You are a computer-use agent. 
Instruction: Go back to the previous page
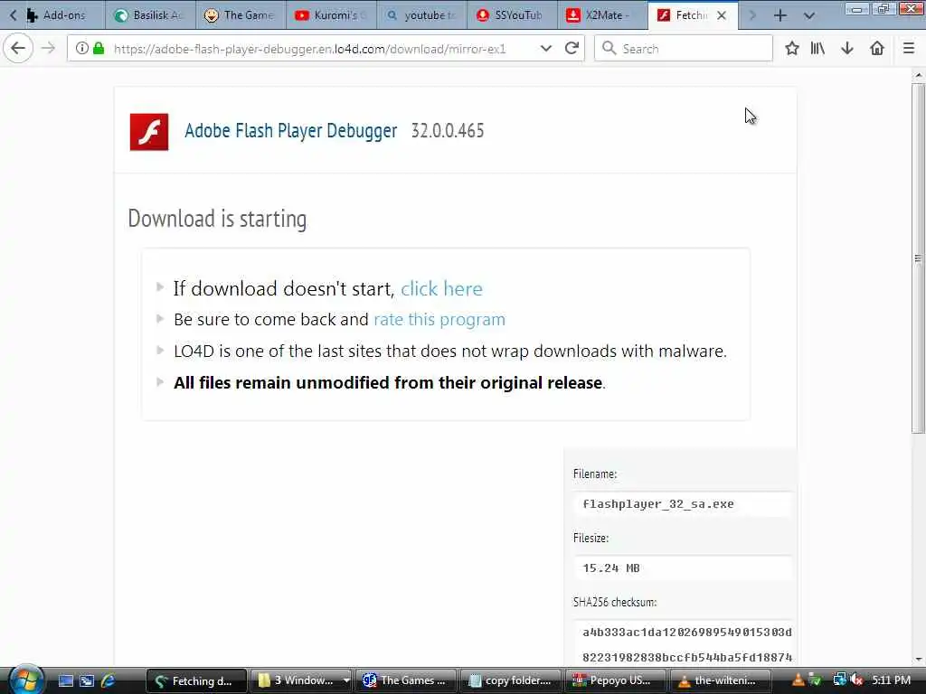(18, 49)
